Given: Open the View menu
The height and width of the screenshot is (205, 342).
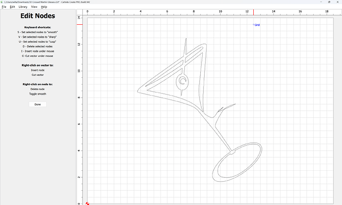Looking at the screenshot, I should [x=34, y=7].
